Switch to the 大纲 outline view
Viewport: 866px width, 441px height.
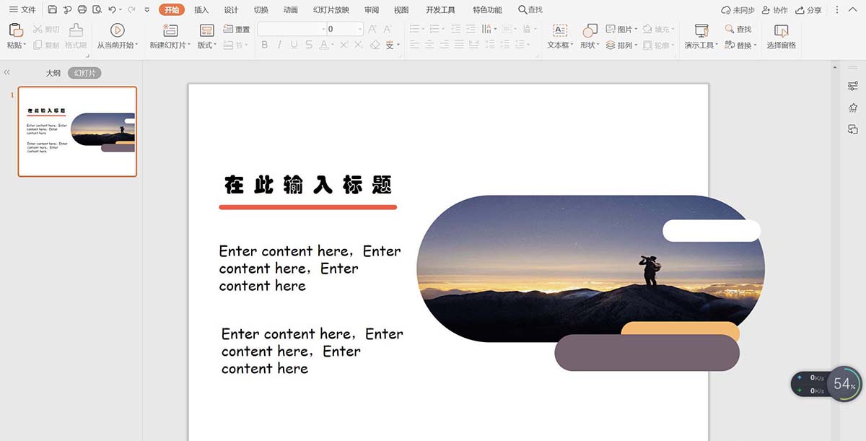point(53,73)
